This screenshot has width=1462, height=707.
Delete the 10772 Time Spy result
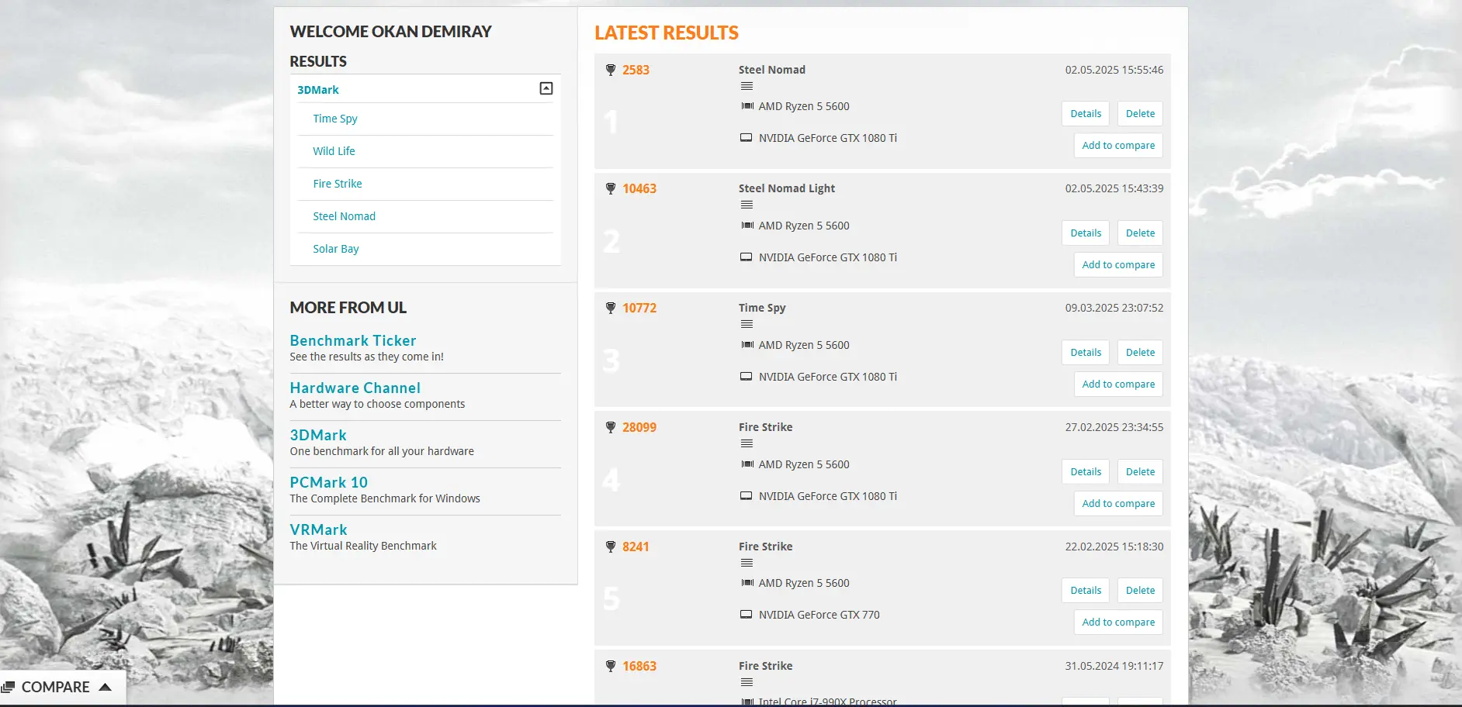1140,353
